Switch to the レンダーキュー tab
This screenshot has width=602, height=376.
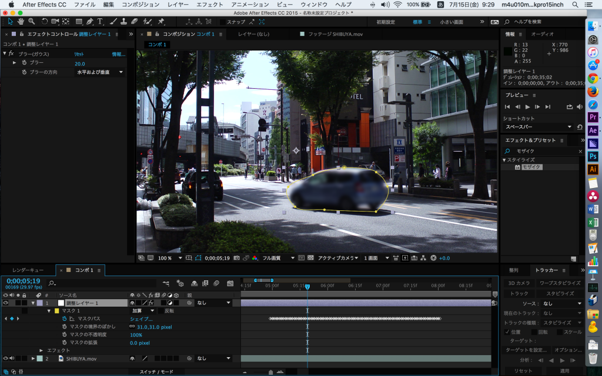coord(28,270)
